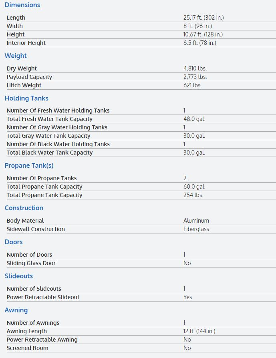
Task: Select the Dry Weight label
Action: [x=22, y=68]
